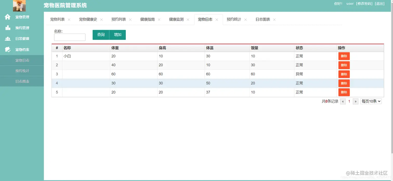The image size is (393, 181).
Task: Click the 查询 button
Action: click(x=101, y=35)
